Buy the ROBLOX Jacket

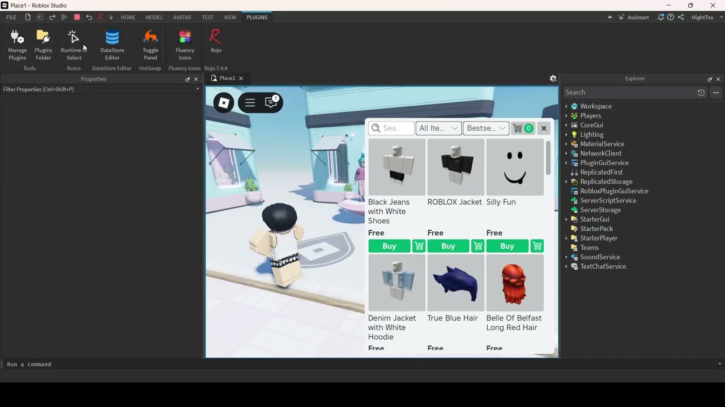448,246
